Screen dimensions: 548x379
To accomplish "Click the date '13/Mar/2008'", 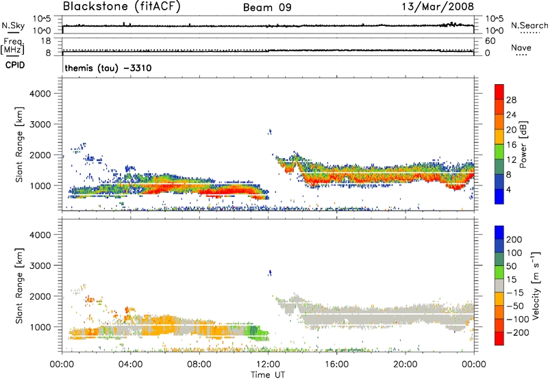I will 438,7.
